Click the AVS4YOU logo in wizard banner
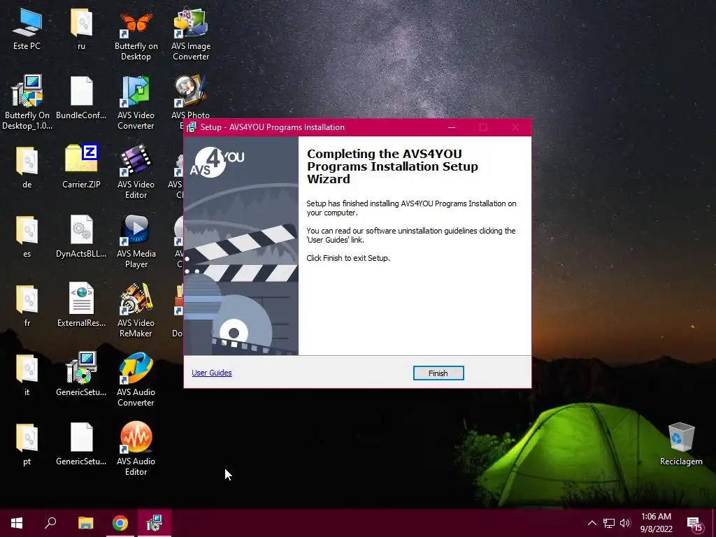The image size is (716, 537). 217,162
